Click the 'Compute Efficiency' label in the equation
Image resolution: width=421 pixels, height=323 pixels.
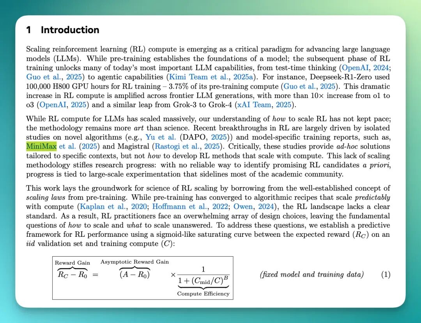[x=203, y=293]
